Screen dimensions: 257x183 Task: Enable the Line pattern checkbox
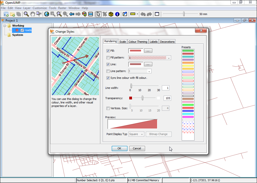[x=108, y=71]
